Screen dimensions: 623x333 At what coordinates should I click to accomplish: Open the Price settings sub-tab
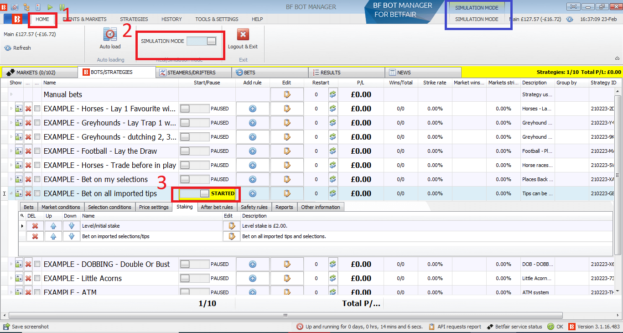154,207
